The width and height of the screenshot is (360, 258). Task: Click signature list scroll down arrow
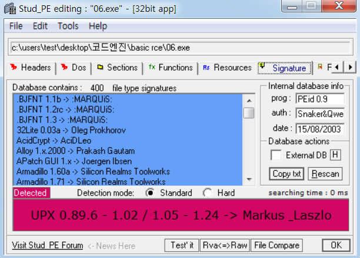(x=249, y=179)
